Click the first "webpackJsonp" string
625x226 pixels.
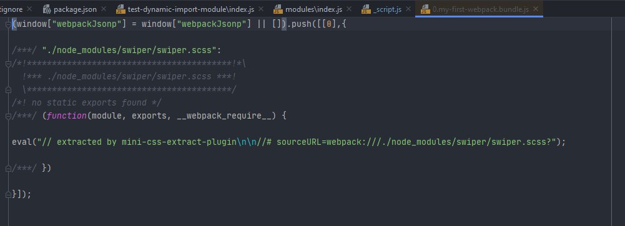pos(87,24)
